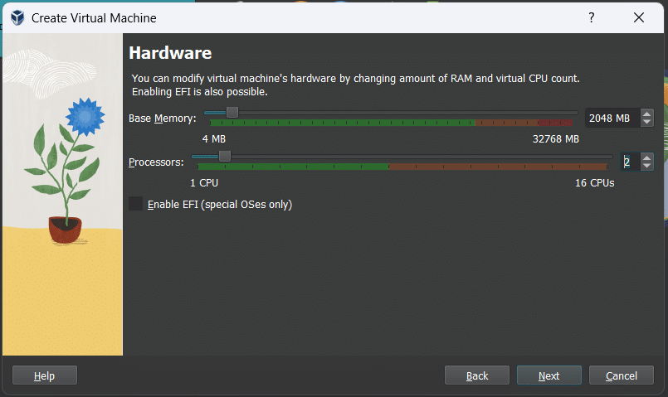Click the Base Memory label
The image size is (668, 397).
[162, 119]
